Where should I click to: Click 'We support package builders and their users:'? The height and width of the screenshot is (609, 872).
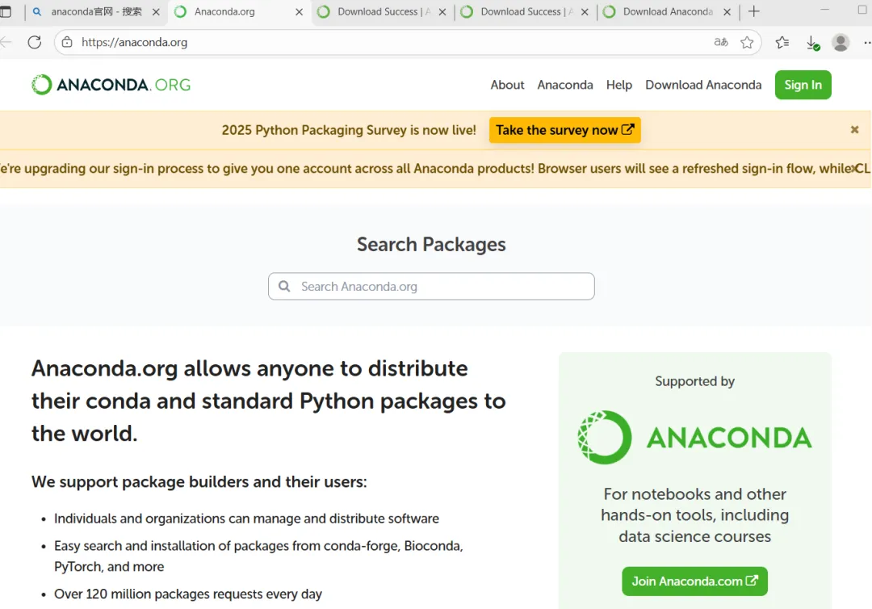coord(199,481)
